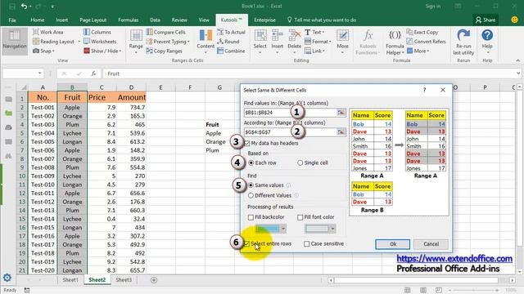
Task: Open the font color dropdown arrow
Action: pos(332,229)
